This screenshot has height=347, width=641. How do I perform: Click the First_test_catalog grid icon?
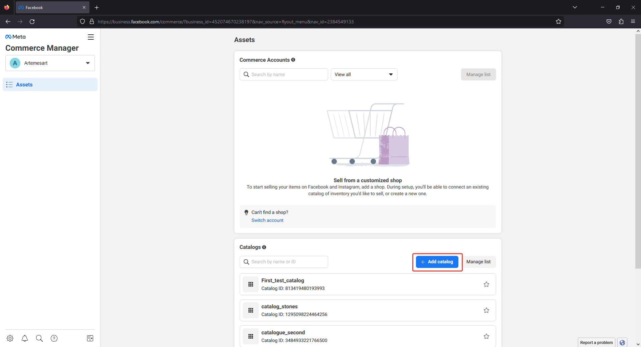(x=251, y=284)
